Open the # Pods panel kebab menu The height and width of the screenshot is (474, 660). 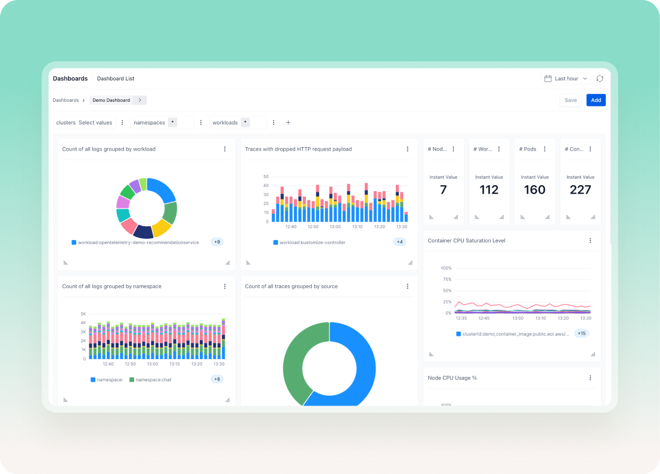tap(545, 149)
